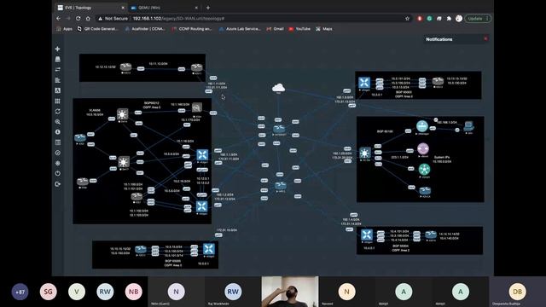
Task: Open the Azure Lab Service bookmark
Action: coord(240,29)
